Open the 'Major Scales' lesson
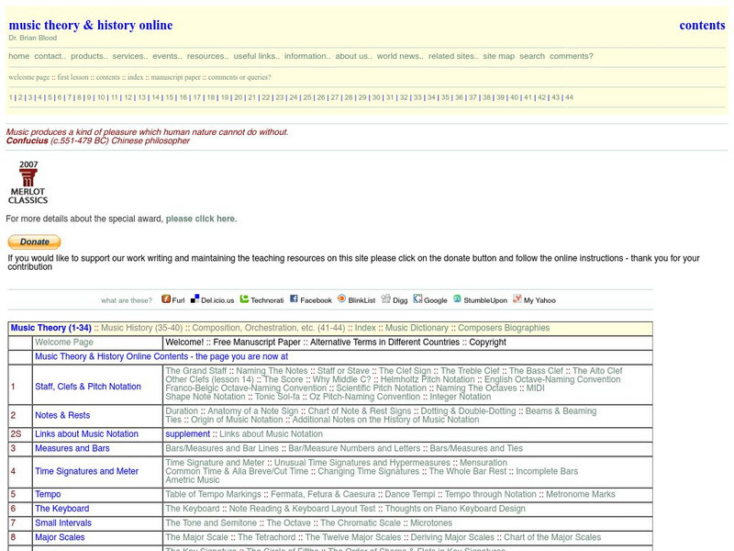 (x=60, y=537)
